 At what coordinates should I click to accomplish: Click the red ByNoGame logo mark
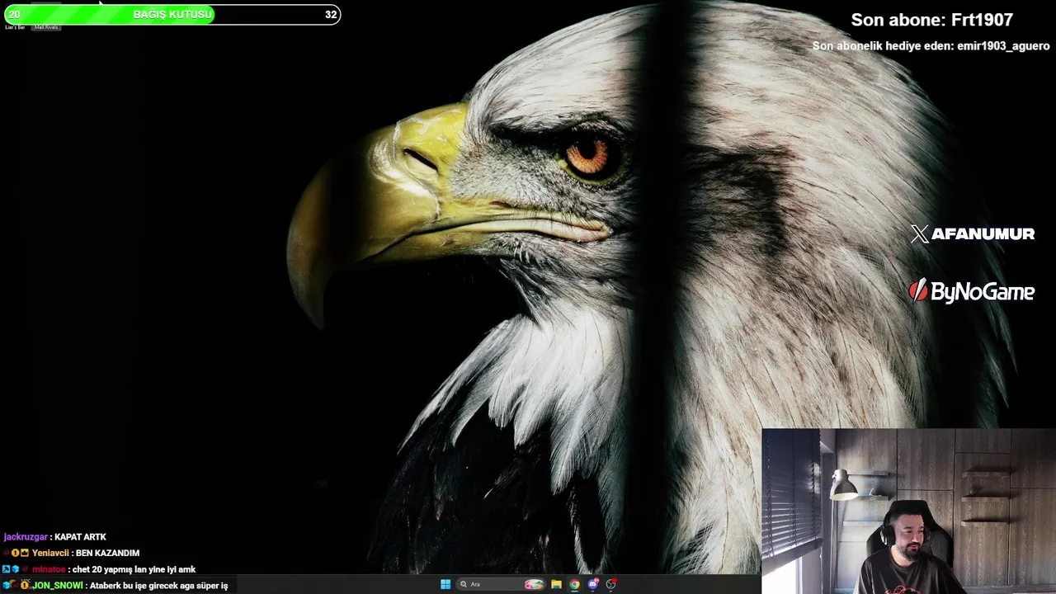click(x=917, y=290)
